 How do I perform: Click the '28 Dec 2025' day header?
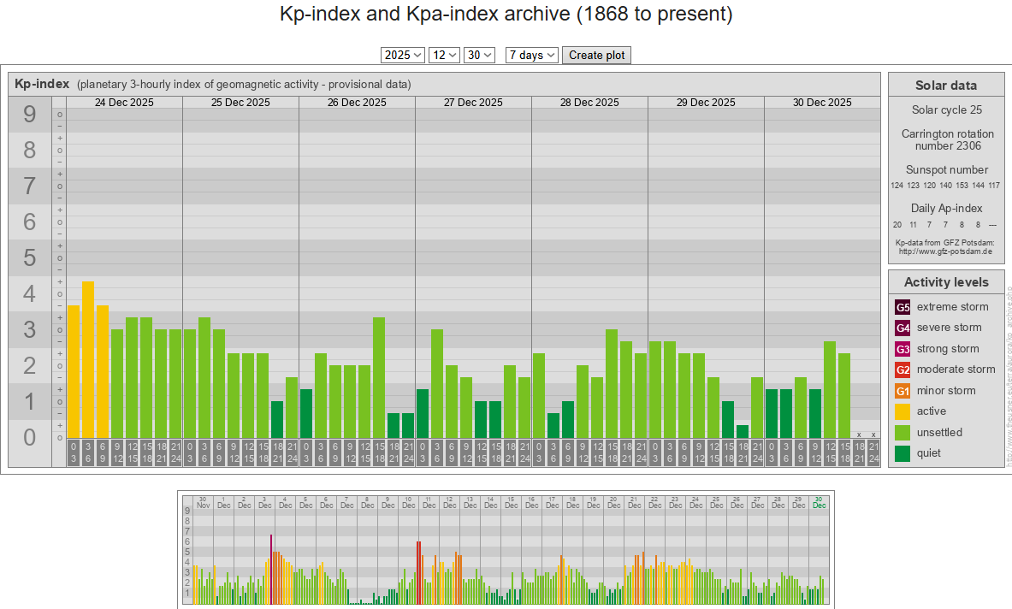click(589, 103)
